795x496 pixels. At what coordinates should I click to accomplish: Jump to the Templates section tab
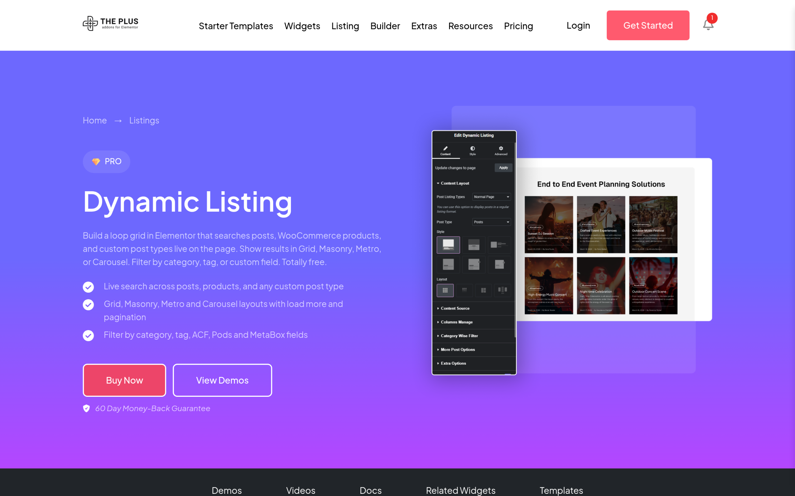[561, 490]
